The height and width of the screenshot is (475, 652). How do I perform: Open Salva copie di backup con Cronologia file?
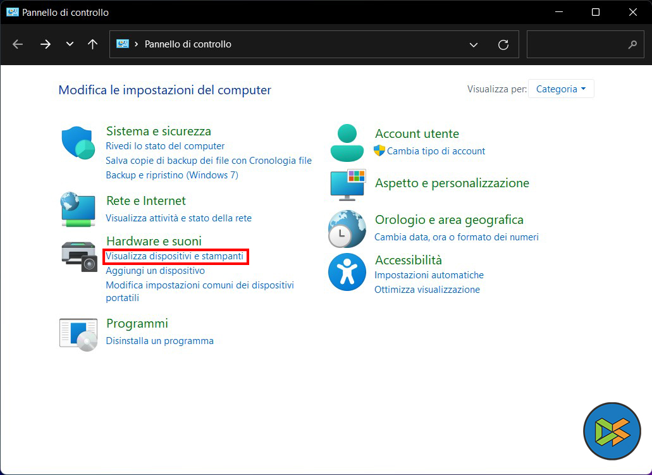coord(209,161)
